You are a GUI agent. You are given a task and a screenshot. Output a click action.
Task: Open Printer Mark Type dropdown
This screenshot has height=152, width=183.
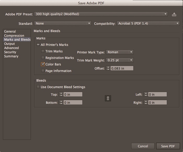120,52
